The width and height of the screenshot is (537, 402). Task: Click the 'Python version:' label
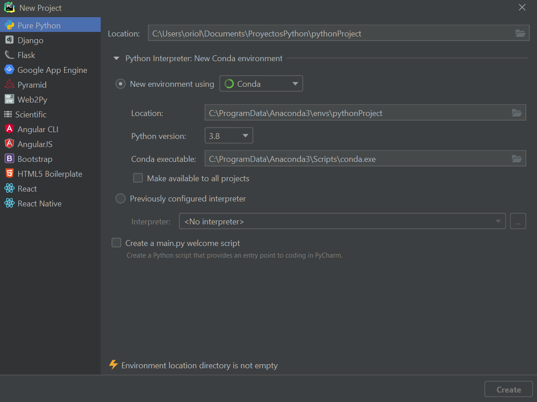159,136
